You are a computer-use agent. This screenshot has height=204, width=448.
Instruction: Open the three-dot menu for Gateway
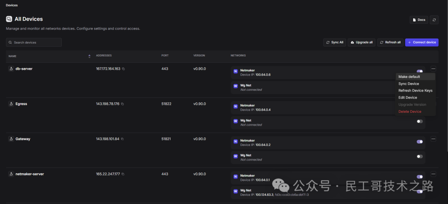(x=433, y=139)
